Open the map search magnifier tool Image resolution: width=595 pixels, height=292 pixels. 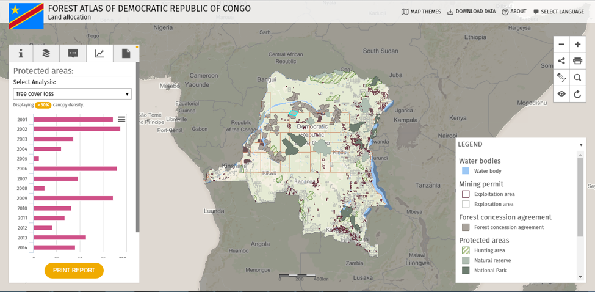click(577, 78)
